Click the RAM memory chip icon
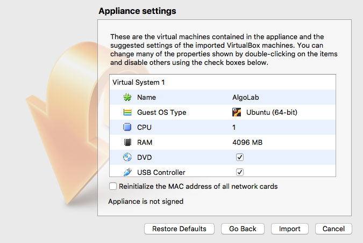363x243 pixels. click(127, 142)
